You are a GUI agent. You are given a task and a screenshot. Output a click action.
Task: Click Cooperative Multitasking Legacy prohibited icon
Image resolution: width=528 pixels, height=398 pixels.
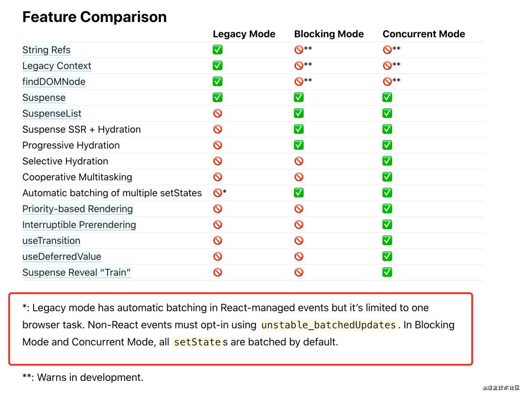pos(218,177)
